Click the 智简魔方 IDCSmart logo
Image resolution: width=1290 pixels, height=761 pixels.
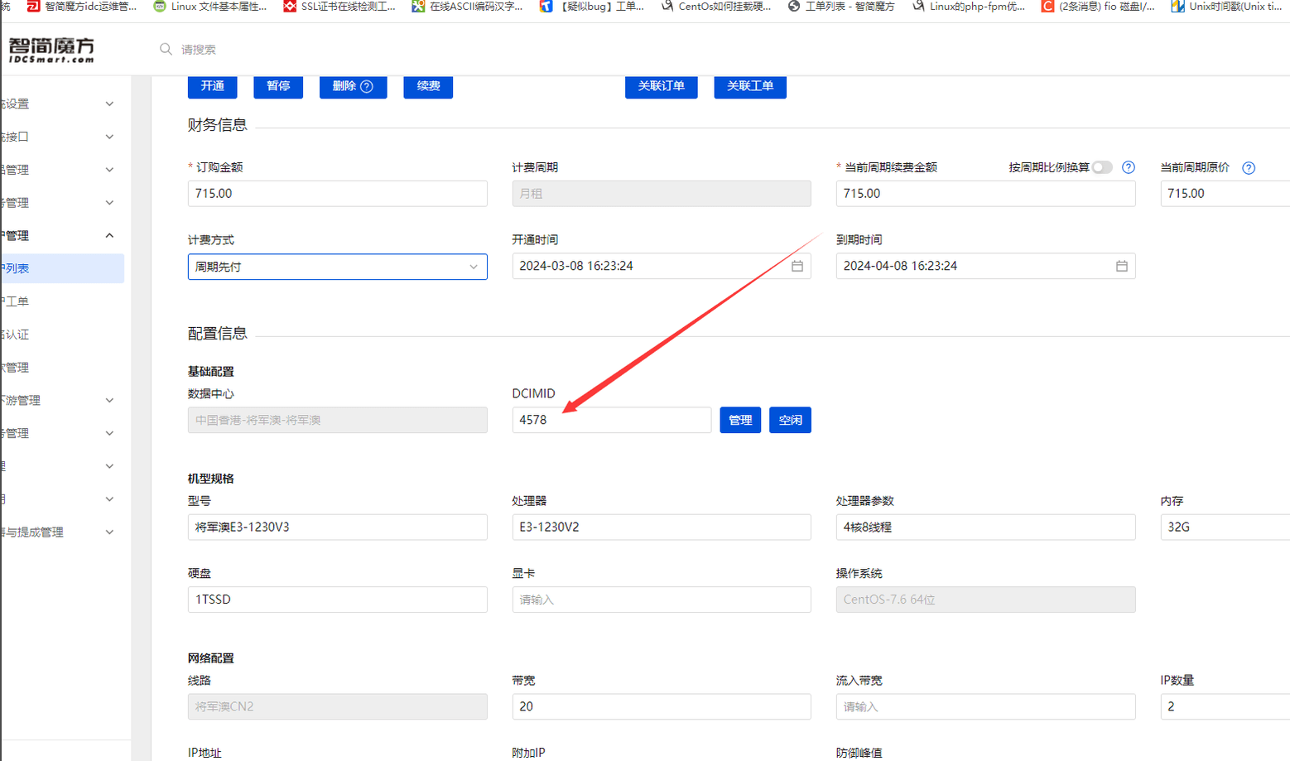pyautogui.click(x=51, y=50)
